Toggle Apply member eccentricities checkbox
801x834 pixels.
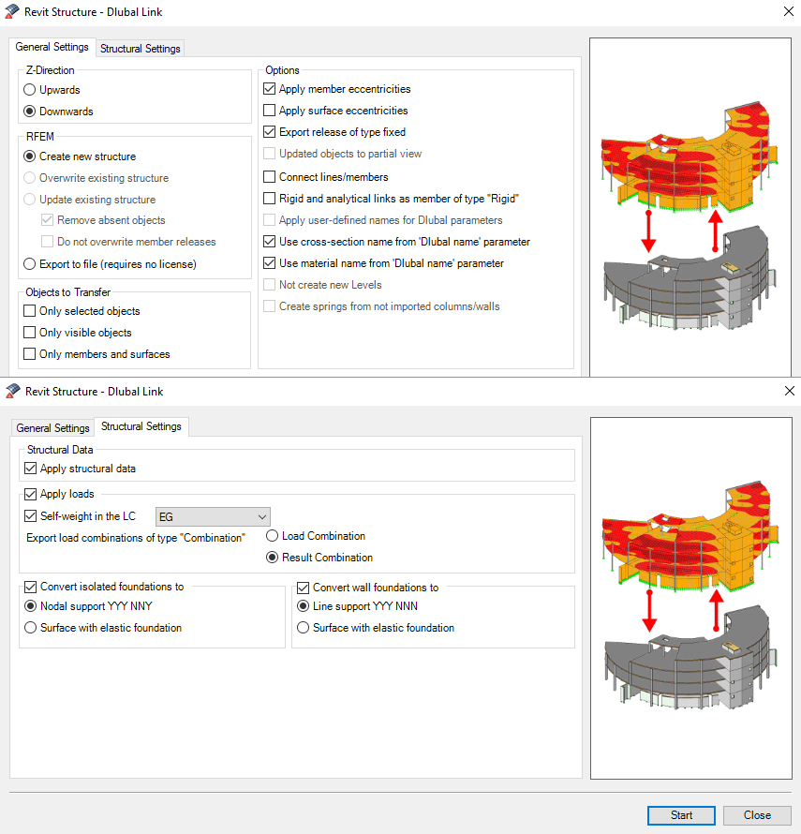[270, 89]
